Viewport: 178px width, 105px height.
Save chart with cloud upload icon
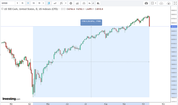click(168, 3)
